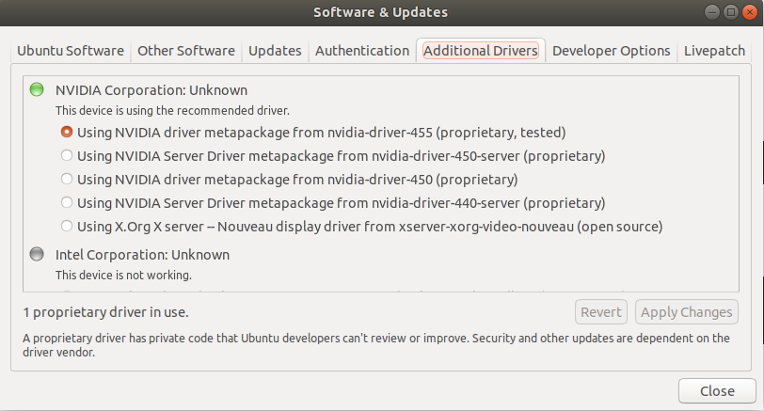Click '1 proprietary driver in use.' status
764x411 pixels.
coord(105,312)
